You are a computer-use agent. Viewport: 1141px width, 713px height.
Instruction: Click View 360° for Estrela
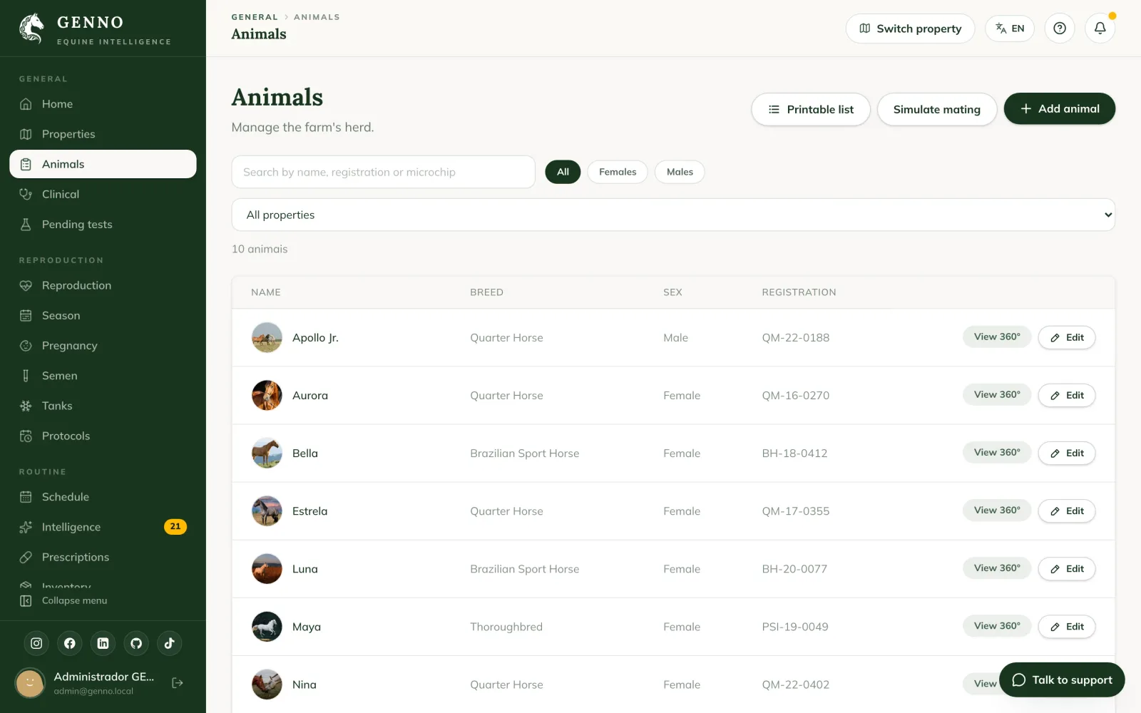click(x=997, y=510)
